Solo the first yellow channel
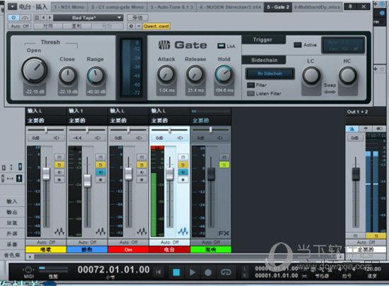Image resolution: width=389 pixels, height=286 pixels. click(59, 165)
